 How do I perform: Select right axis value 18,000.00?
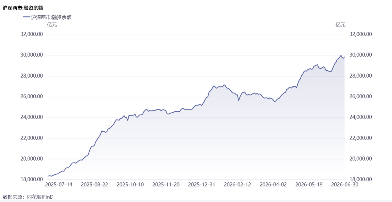tap(360, 180)
